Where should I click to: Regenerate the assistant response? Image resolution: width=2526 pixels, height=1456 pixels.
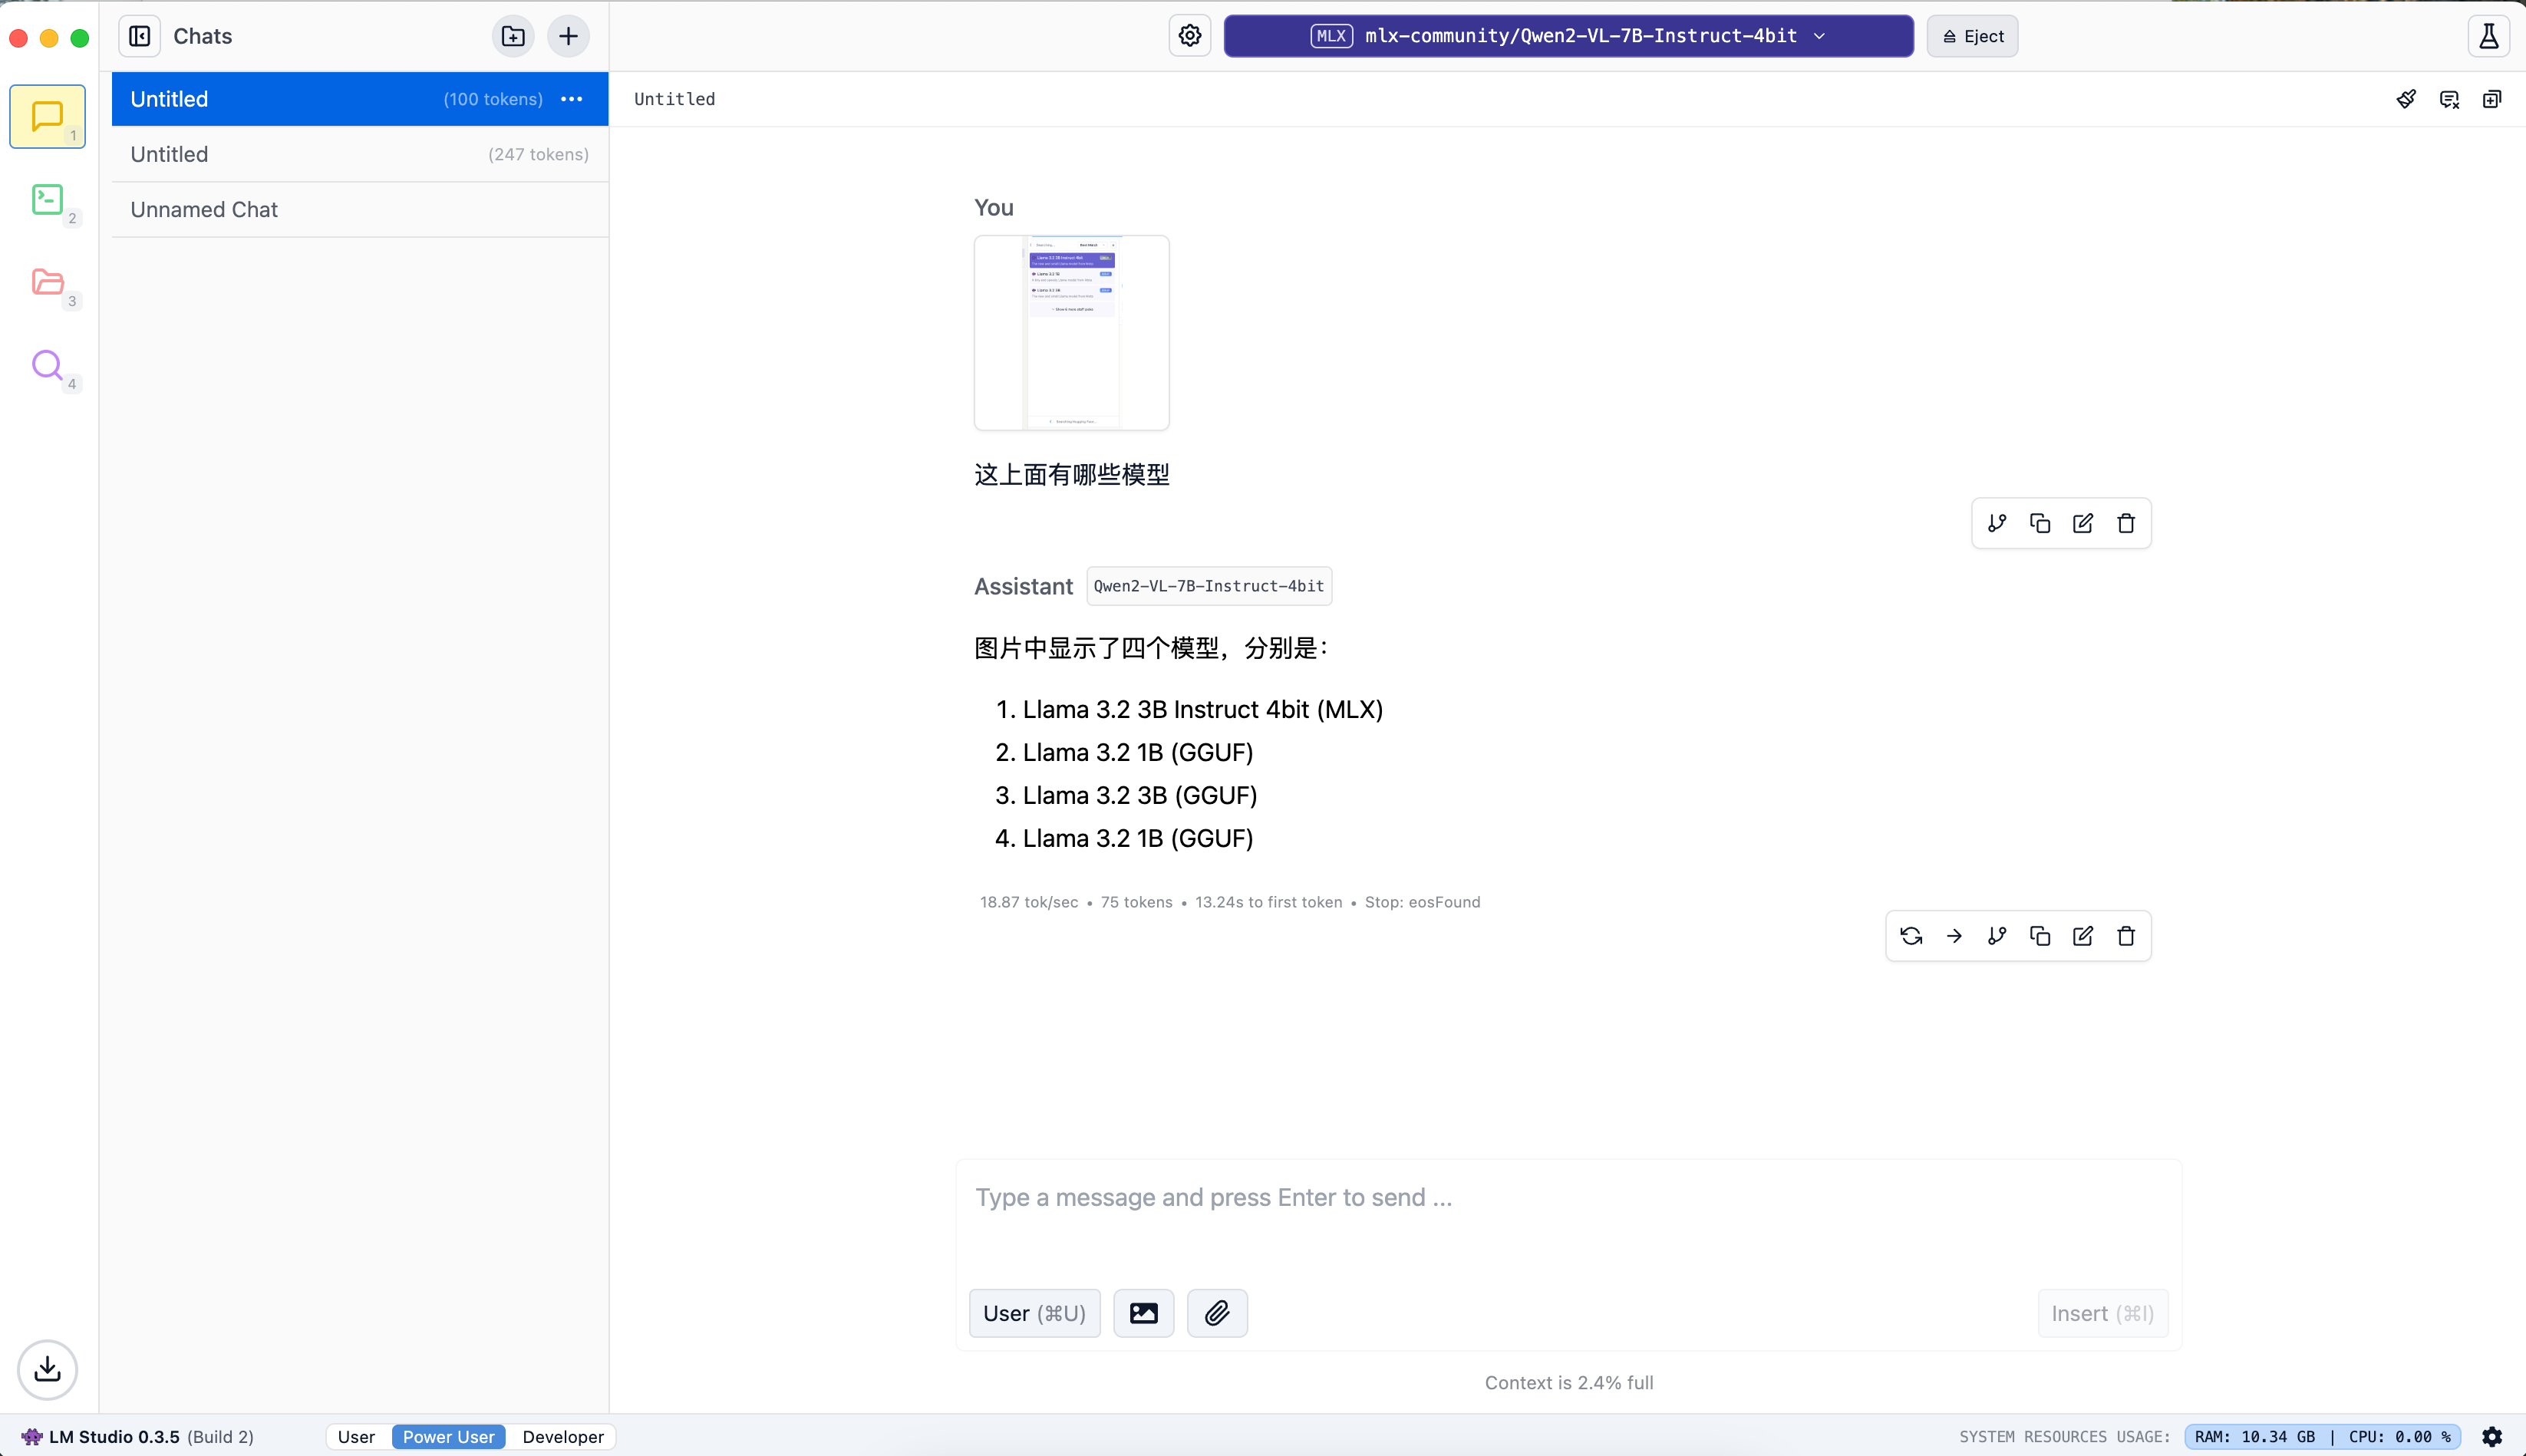(1911, 936)
